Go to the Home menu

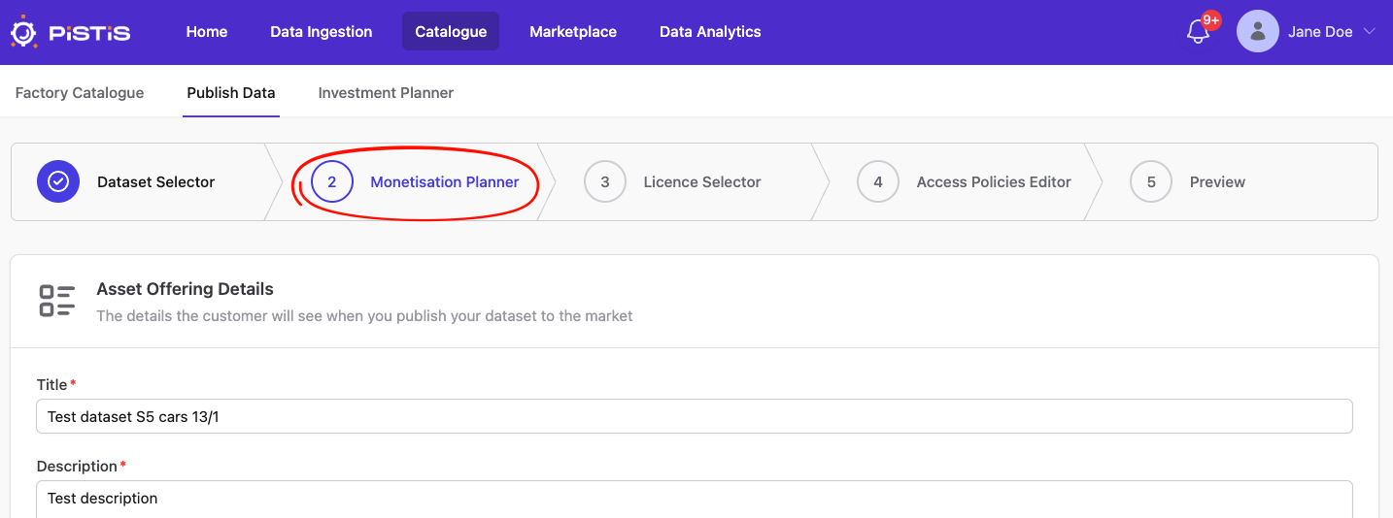(x=207, y=32)
